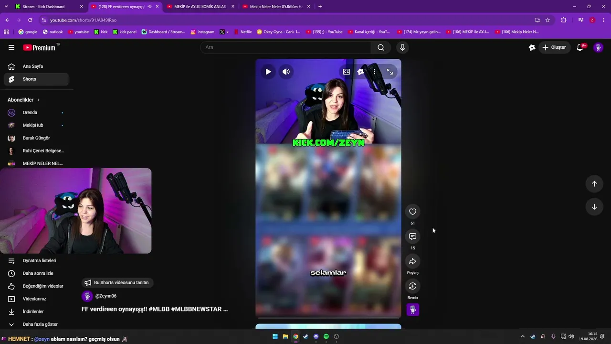Open the Short player's icon beside captions
This screenshot has height=344, width=611.
click(361, 72)
